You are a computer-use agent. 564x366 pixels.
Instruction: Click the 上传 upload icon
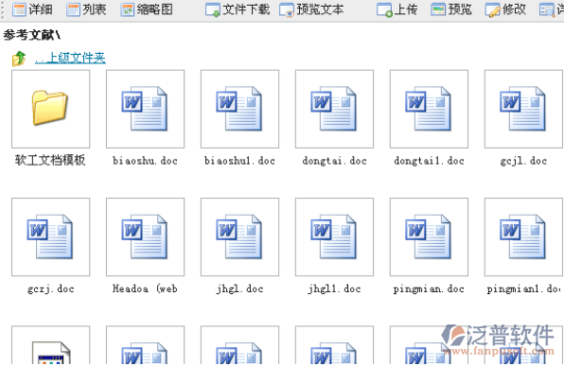(x=384, y=9)
